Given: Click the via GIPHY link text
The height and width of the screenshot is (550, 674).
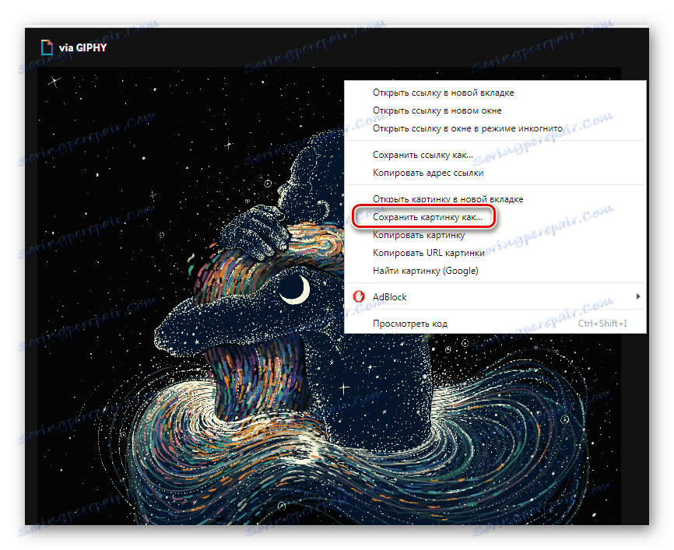Looking at the screenshot, I should click(83, 47).
